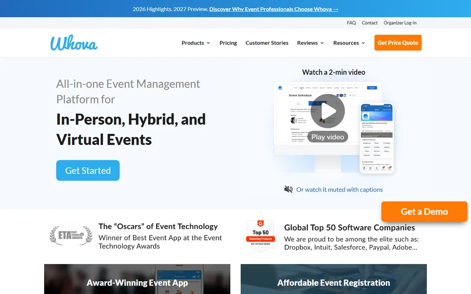Click 'All-in-one Event Management Platform for' text
This screenshot has width=471, height=294.
point(128,91)
